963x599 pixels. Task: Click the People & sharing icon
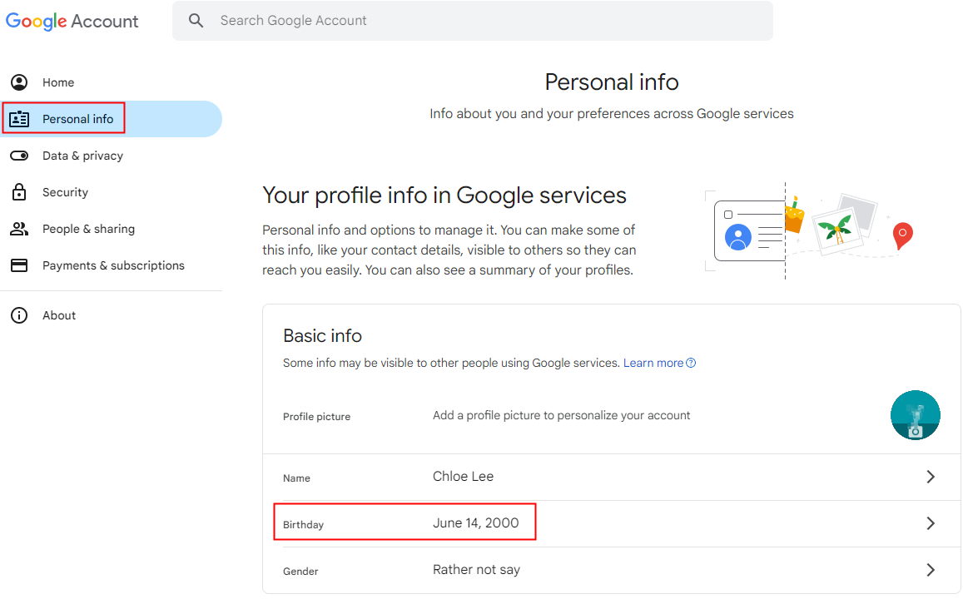18,229
